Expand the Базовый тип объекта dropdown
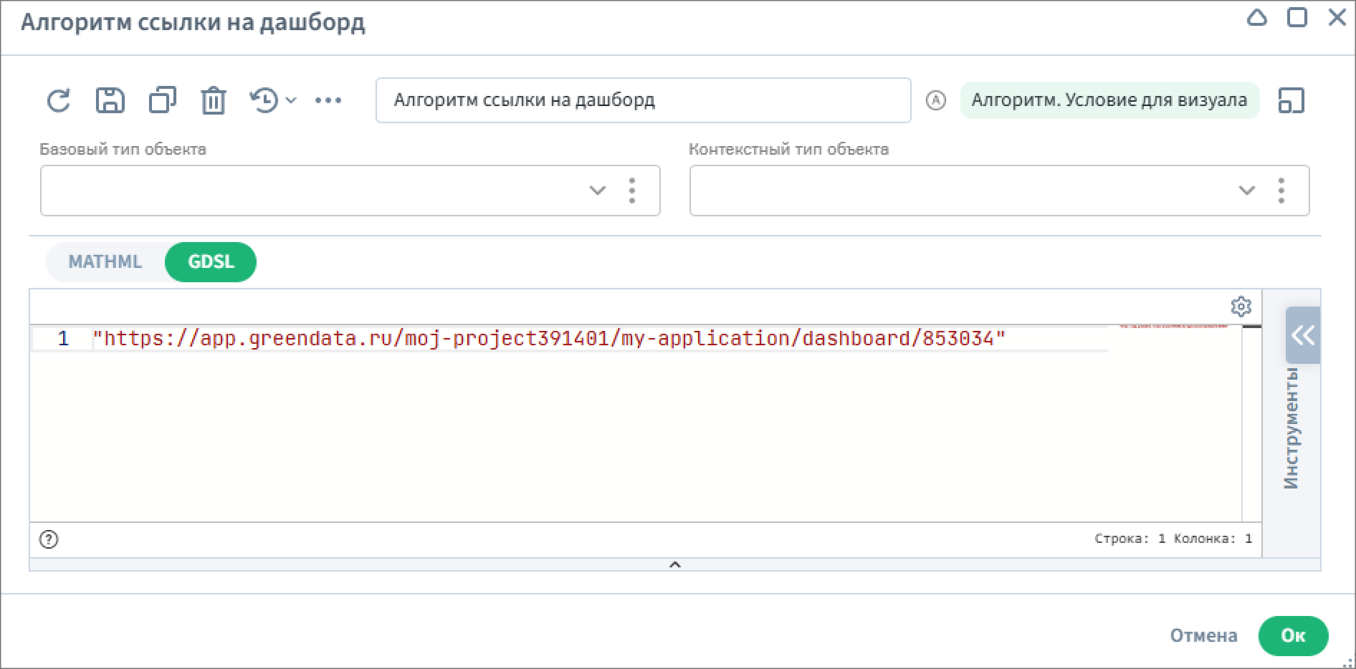1356x669 pixels. (597, 191)
